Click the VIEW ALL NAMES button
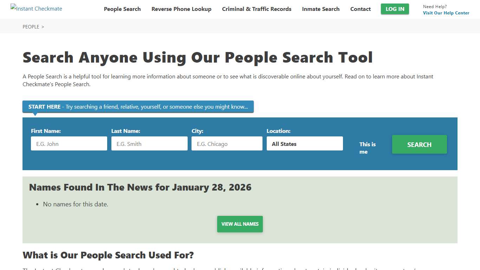Image resolution: width=480 pixels, height=270 pixels. pos(240,224)
